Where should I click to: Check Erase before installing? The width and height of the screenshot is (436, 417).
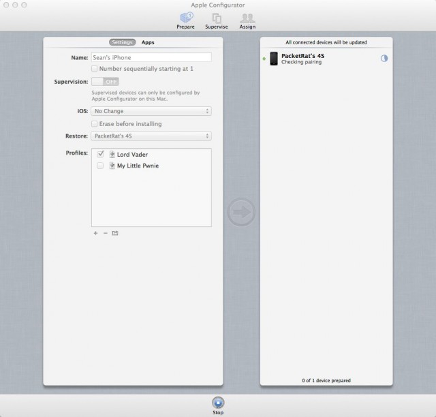(x=95, y=124)
